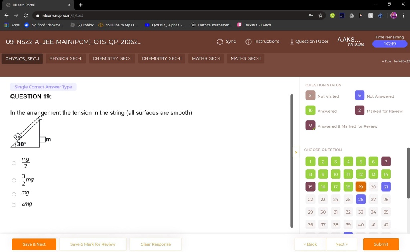Click the candidate profile AAKS icon

pos(347,41)
